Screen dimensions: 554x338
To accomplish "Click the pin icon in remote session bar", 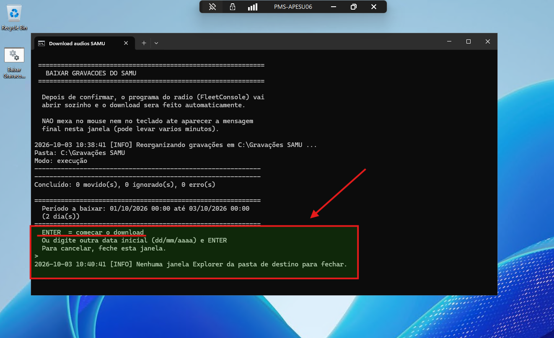I will [212, 7].
